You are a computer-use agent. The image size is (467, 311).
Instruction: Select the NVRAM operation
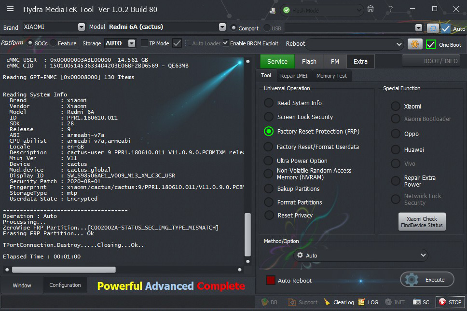click(x=268, y=174)
